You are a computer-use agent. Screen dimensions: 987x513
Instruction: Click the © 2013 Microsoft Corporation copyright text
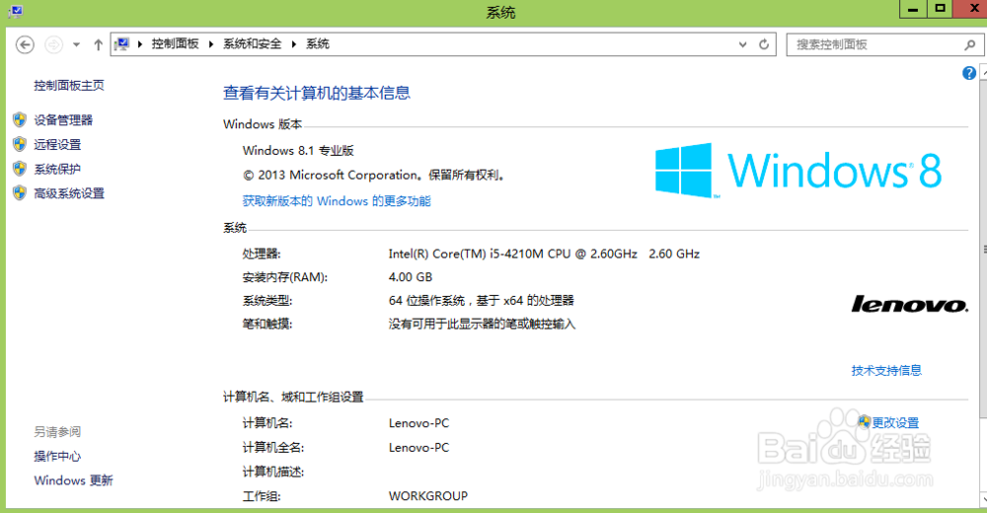tap(374, 176)
